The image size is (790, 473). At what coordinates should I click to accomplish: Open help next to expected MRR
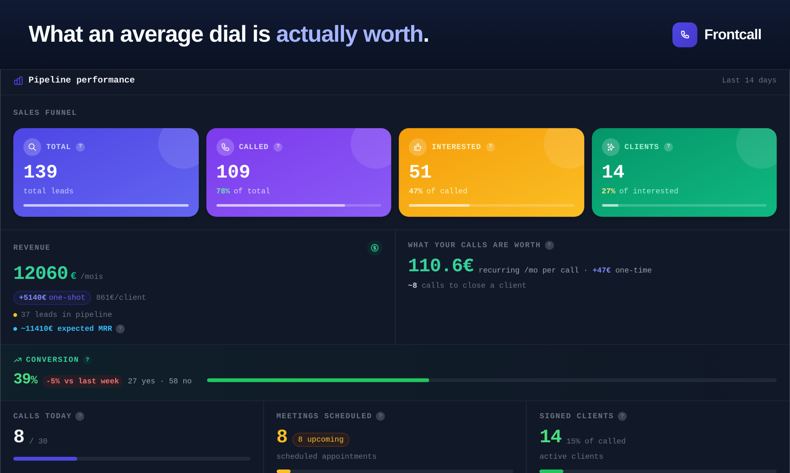[120, 329]
